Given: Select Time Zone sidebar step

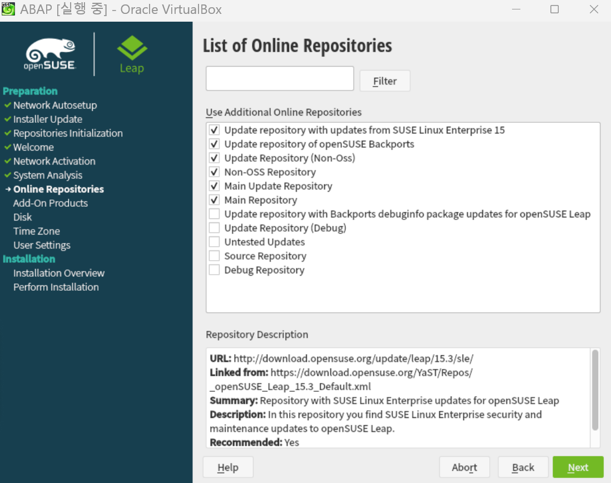Looking at the screenshot, I should pos(37,231).
